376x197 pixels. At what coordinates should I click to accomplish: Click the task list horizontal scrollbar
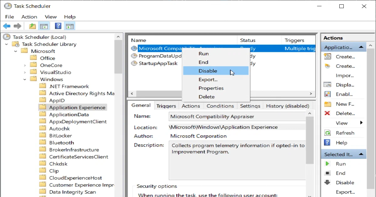tap(222, 93)
